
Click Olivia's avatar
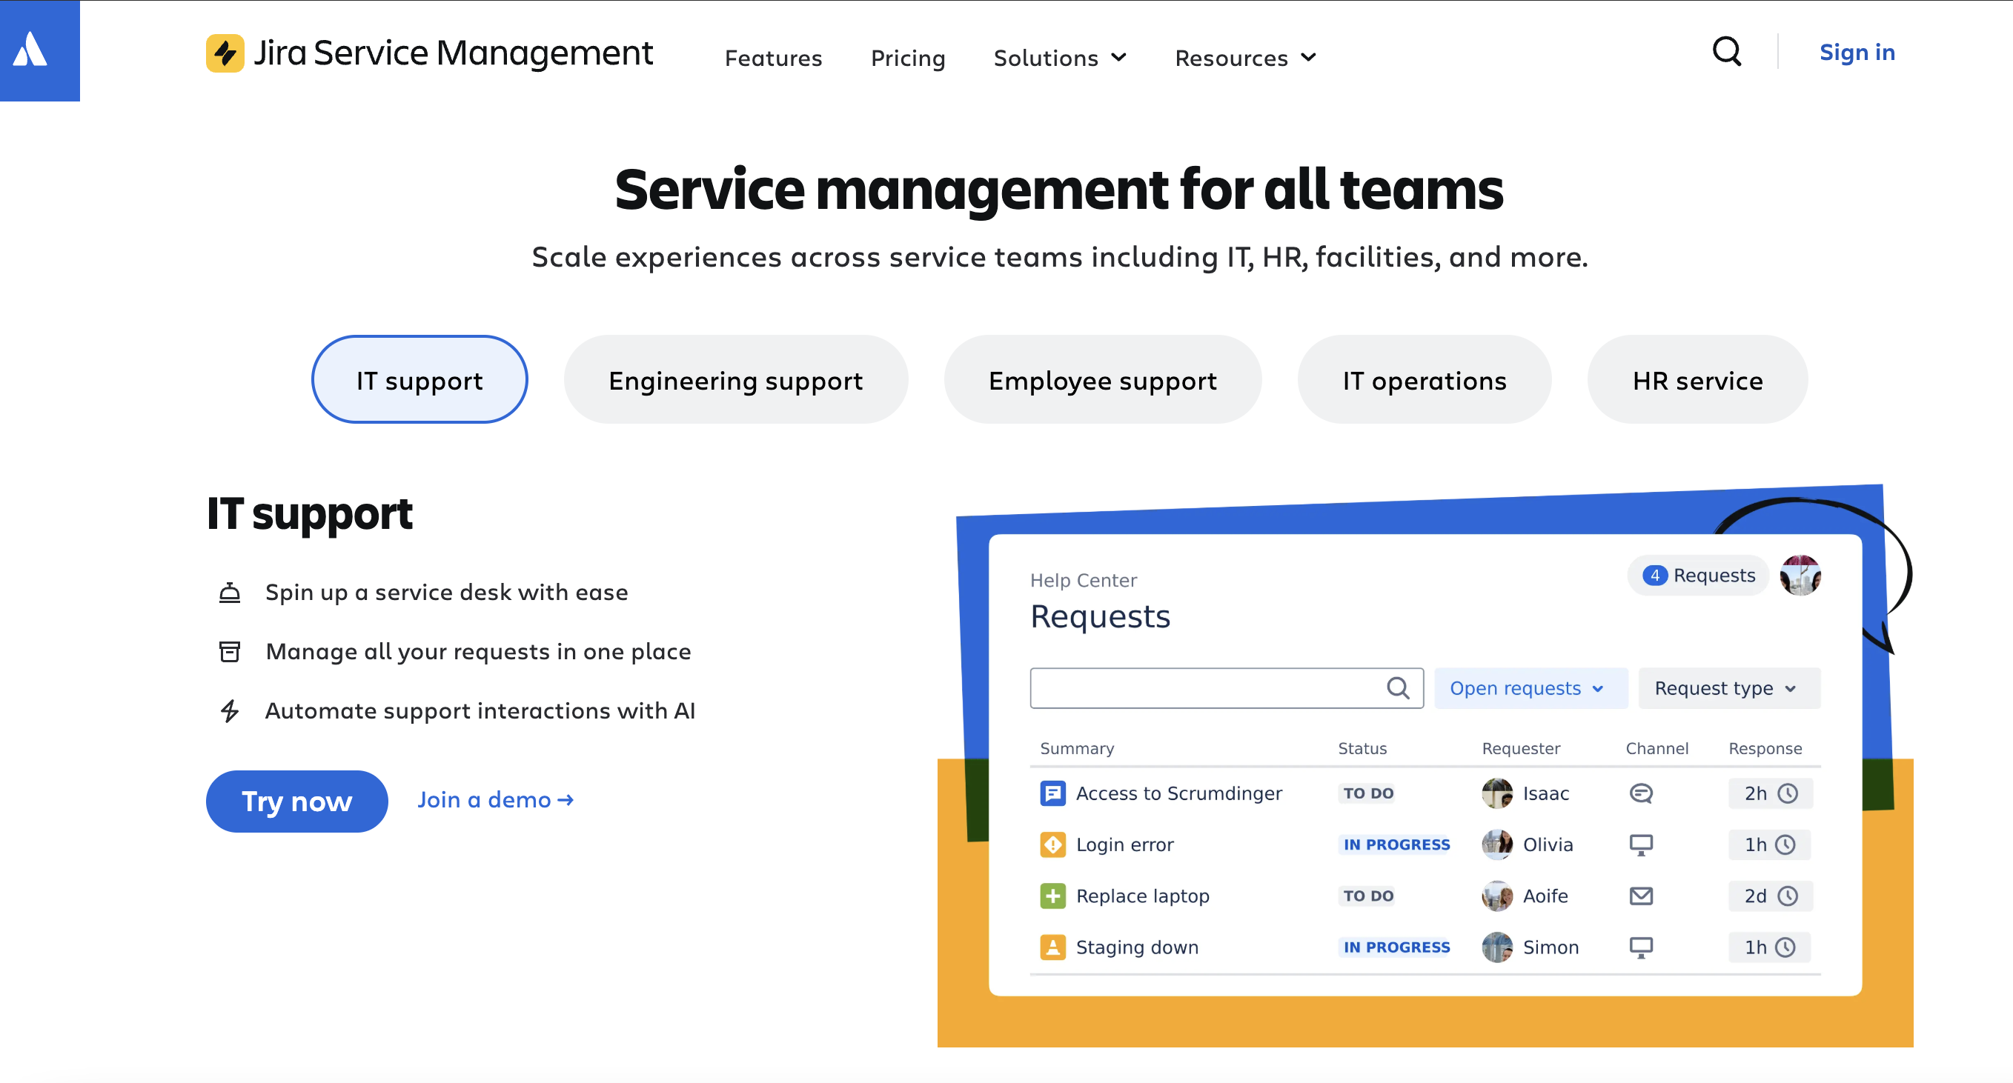(1497, 845)
